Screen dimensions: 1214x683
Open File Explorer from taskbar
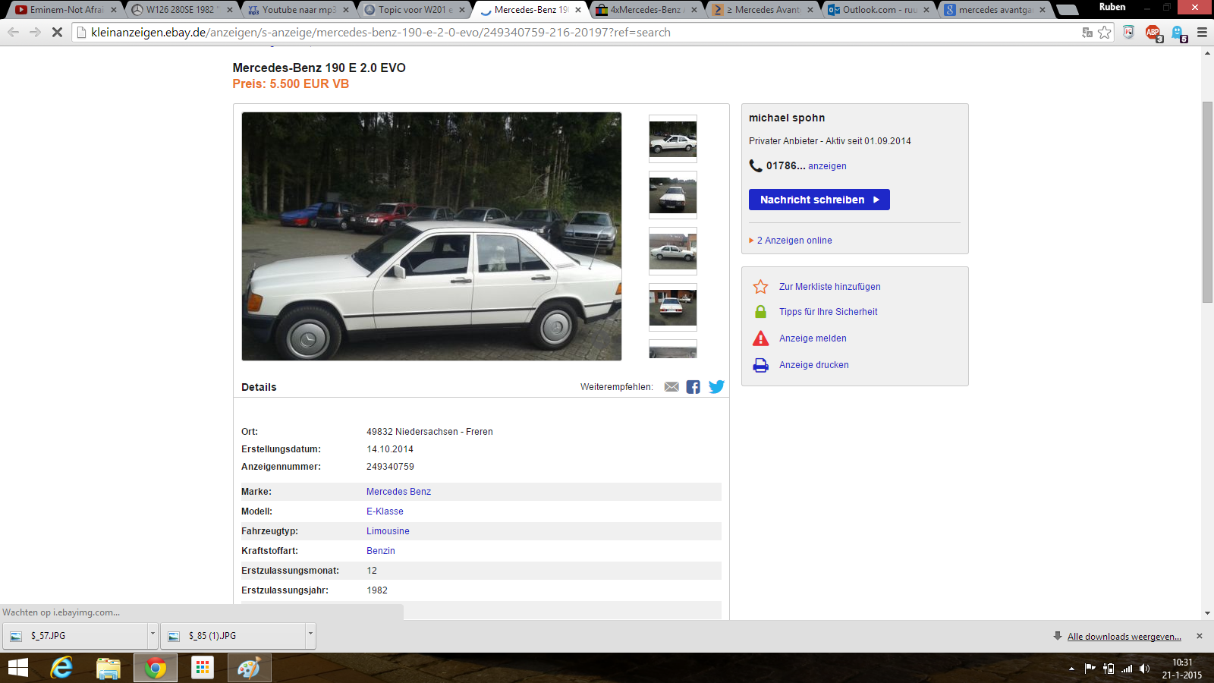[109, 668]
